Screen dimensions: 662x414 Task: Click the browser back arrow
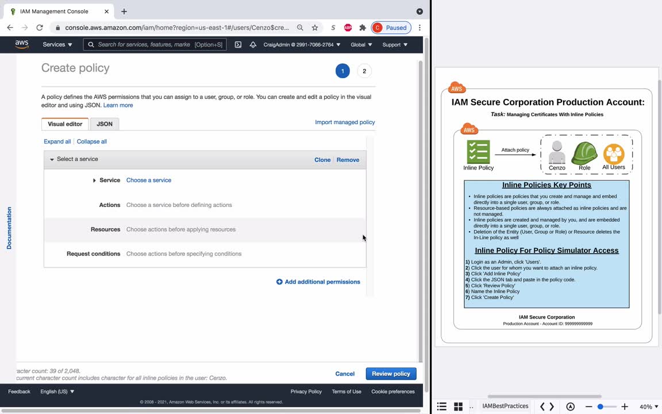pos(10,28)
